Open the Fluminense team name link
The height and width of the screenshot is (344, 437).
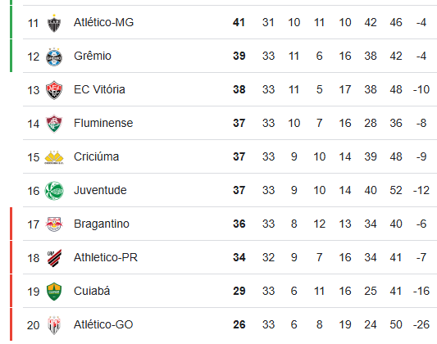[103, 123]
